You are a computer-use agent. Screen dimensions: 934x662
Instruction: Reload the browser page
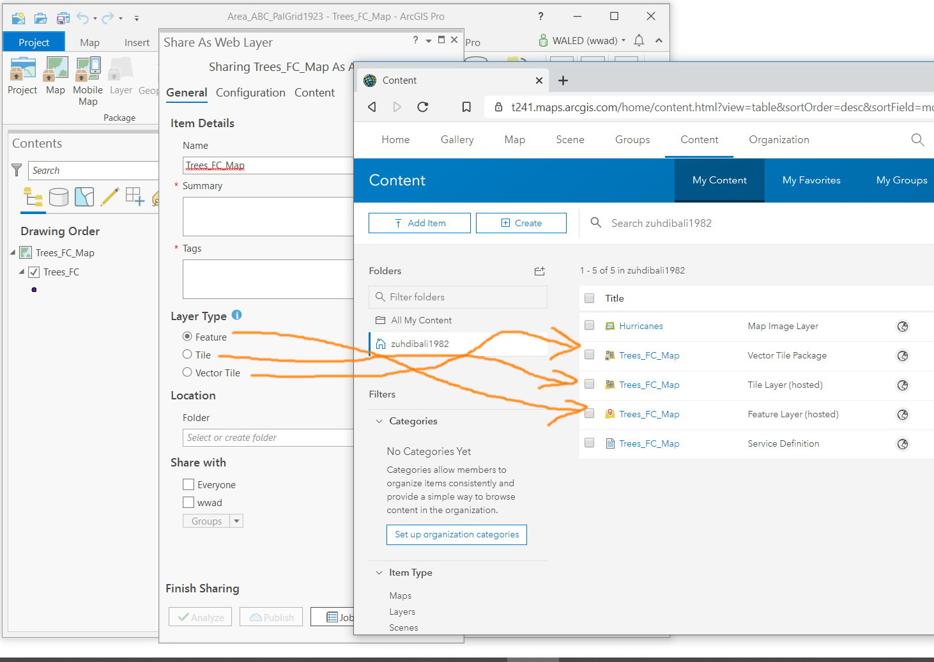coord(422,107)
